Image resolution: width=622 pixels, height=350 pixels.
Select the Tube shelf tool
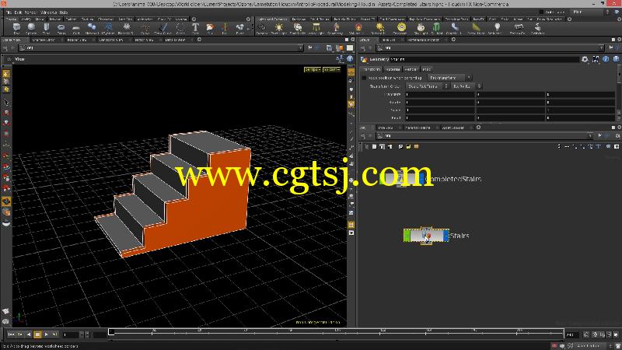(47, 28)
